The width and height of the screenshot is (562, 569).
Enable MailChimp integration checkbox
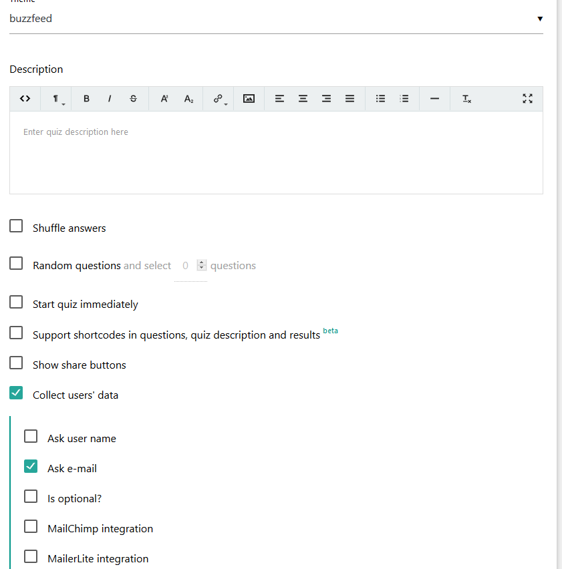(31, 526)
